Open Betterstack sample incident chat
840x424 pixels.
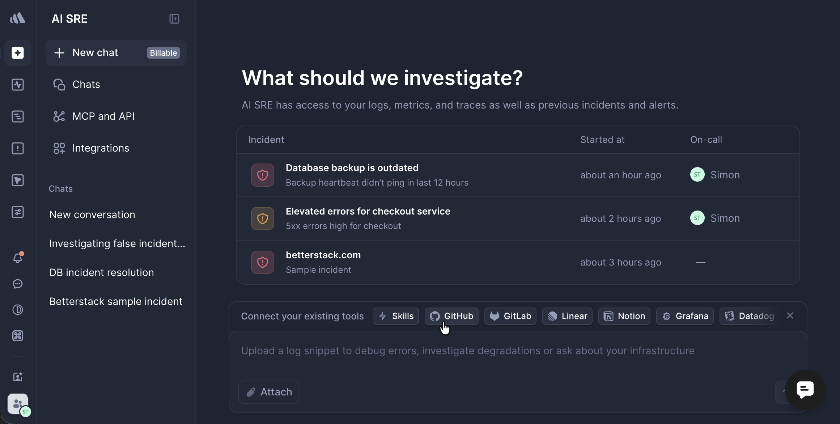tap(116, 302)
